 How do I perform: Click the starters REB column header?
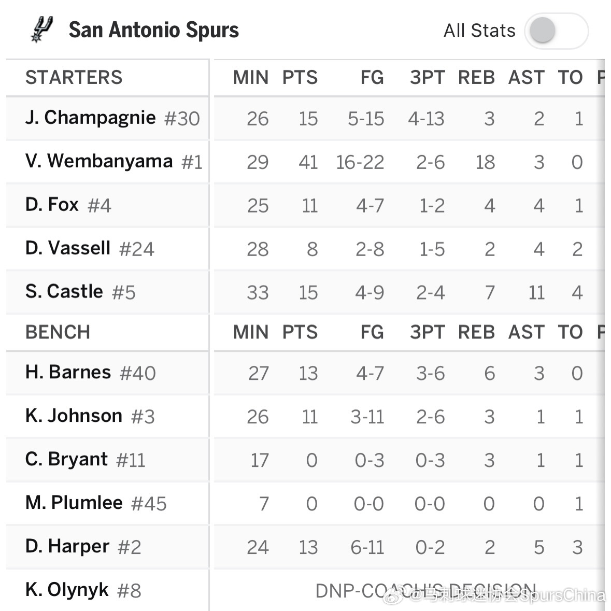tap(476, 77)
